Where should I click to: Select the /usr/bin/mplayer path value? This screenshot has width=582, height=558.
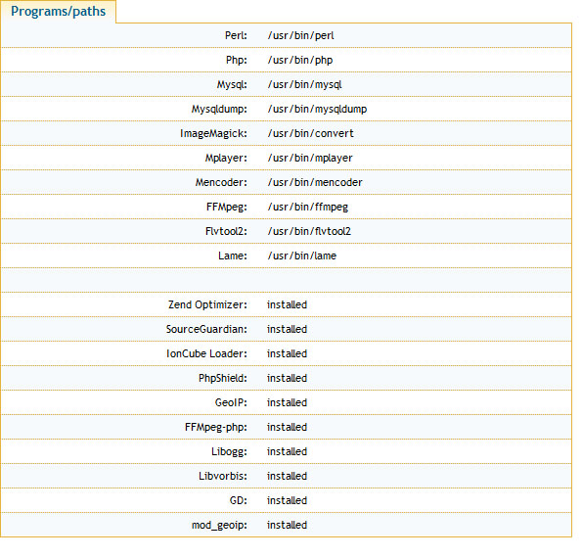[310, 158]
